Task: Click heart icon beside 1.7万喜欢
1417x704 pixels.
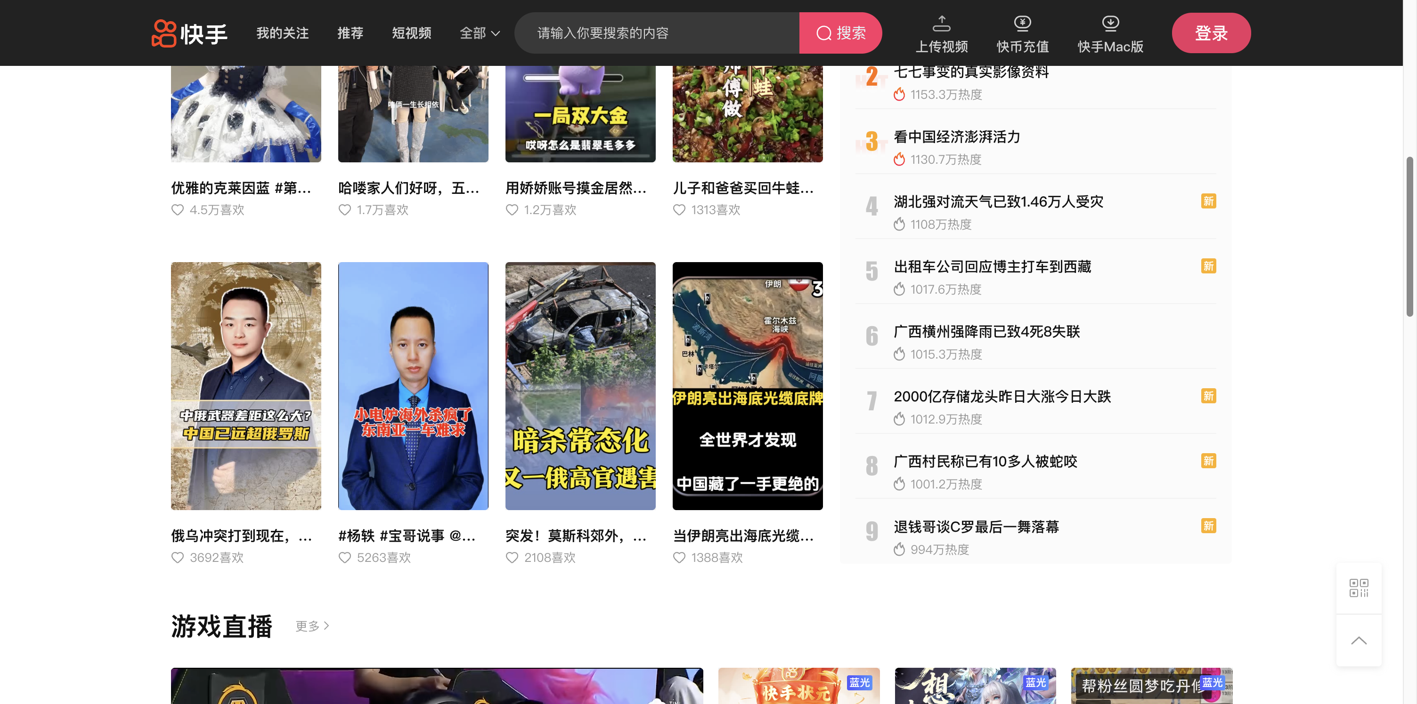Action: [x=344, y=210]
